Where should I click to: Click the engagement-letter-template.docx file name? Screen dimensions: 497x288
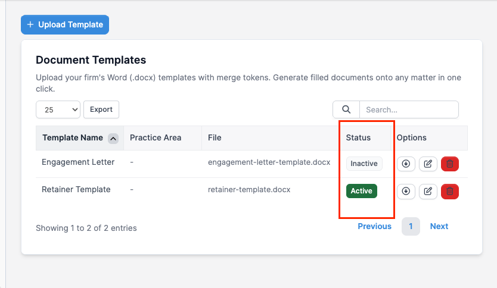pyautogui.click(x=269, y=162)
